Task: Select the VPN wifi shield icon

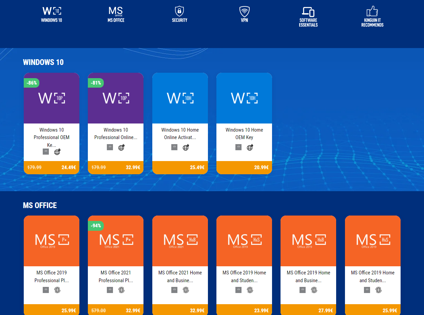Action: 244,11
